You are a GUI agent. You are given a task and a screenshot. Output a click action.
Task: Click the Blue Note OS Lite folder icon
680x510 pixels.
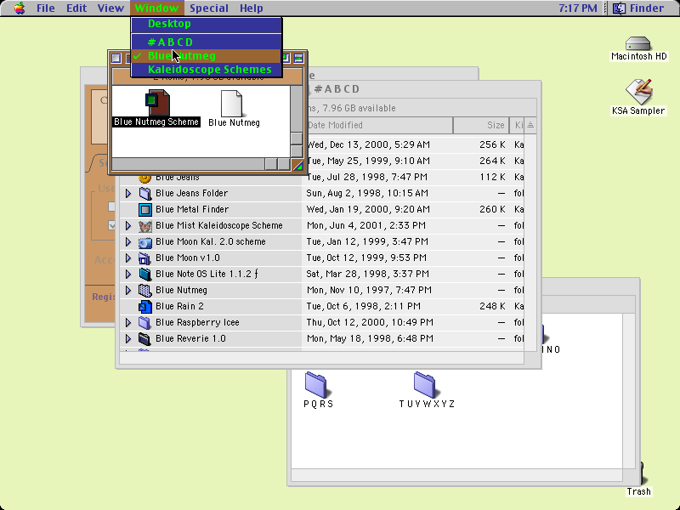point(144,274)
